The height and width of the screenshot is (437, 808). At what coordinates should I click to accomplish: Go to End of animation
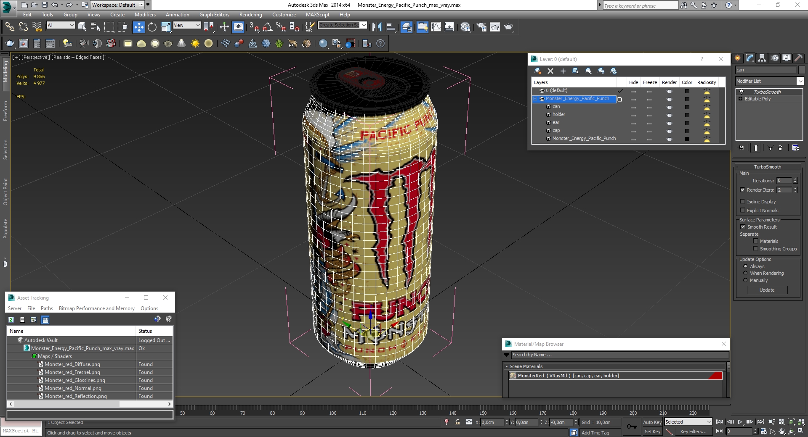[760, 422]
